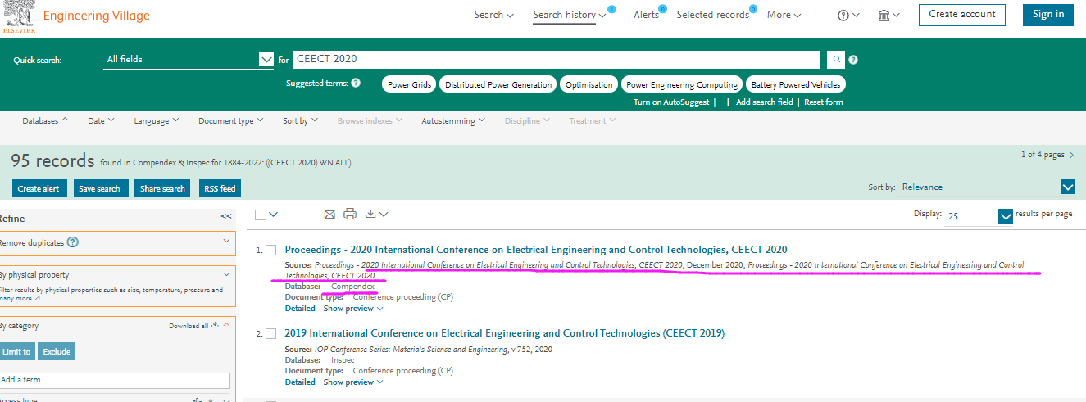Image resolution: width=1086 pixels, height=402 pixels.
Task: Click the plus icon for Add search field
Action: pos(727,102)
